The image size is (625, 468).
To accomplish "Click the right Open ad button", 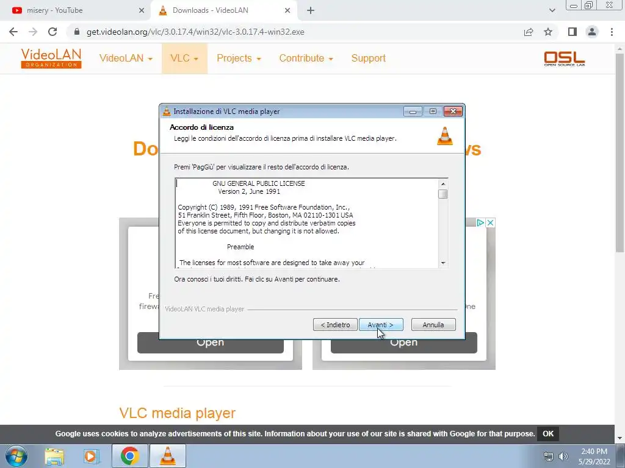I will (x=404, y=346).
